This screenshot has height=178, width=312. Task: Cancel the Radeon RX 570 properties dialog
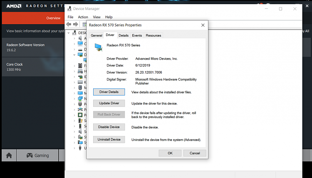pos(195,153)
